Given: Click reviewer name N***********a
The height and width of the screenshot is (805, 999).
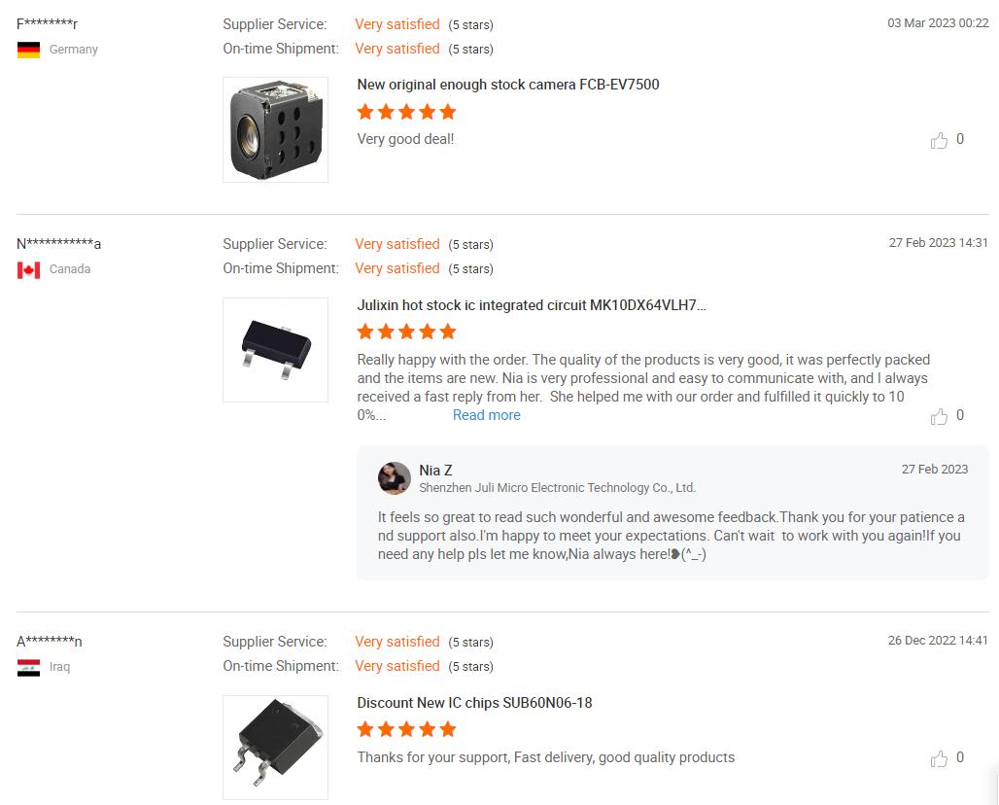Looking at the screenshot, I should (58, 244).
